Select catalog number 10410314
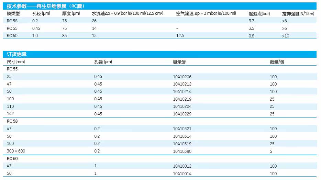This screenshot has height=180, width=321. tap(182, 136)
